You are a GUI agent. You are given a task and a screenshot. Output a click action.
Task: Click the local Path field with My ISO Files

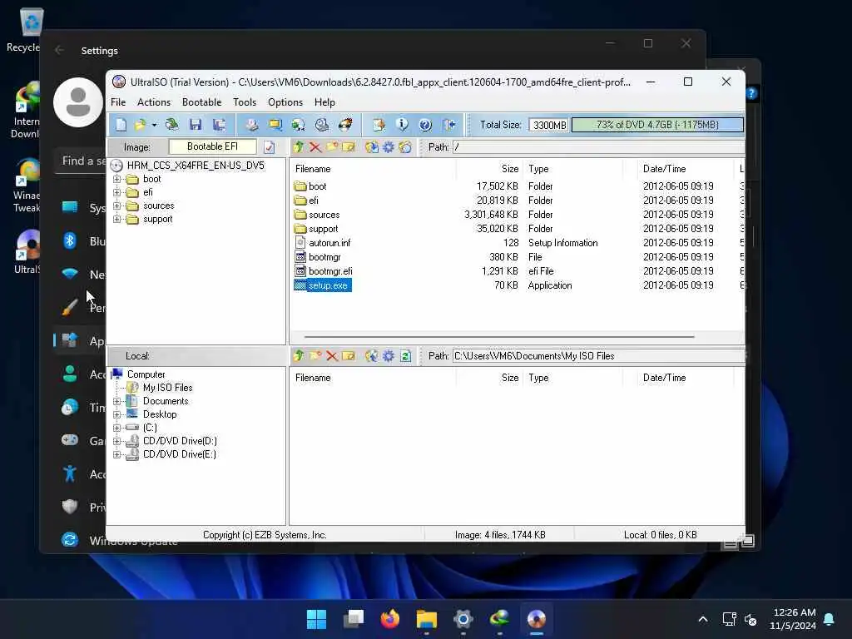coord(599,356)
